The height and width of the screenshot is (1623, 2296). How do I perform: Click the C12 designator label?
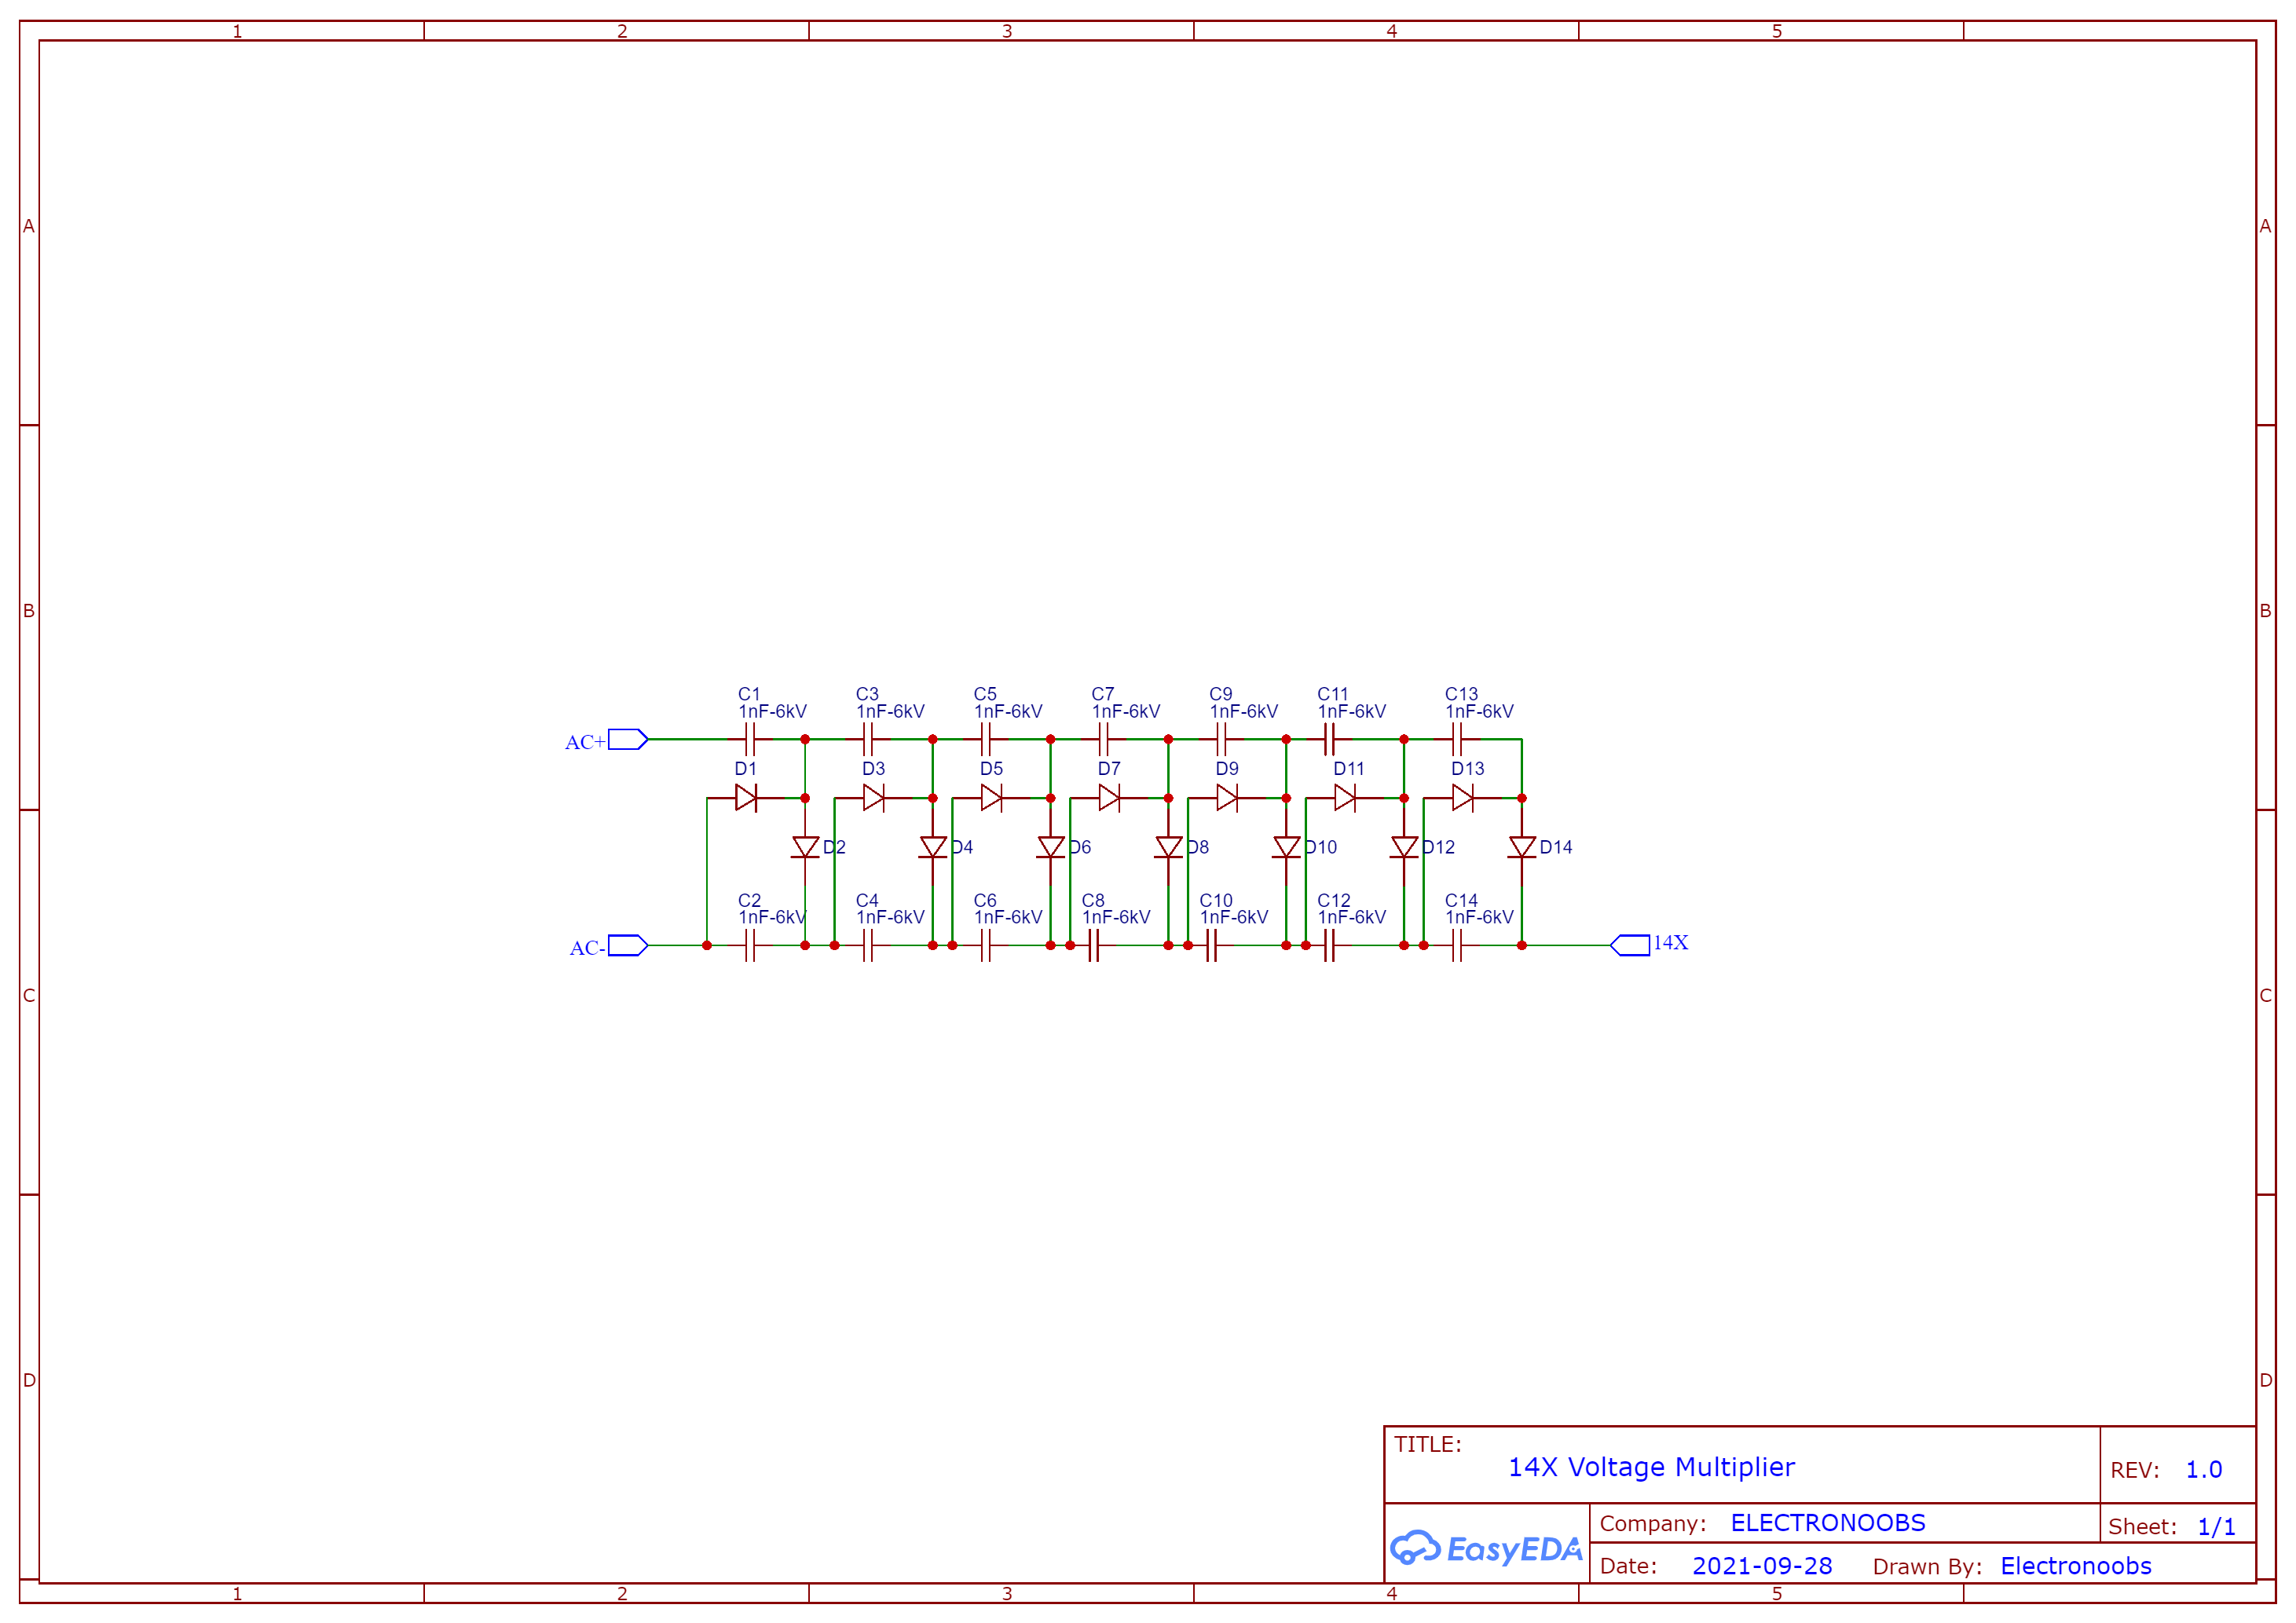pos(1334,901)
